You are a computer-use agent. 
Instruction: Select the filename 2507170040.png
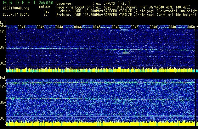tap(16, 8)
